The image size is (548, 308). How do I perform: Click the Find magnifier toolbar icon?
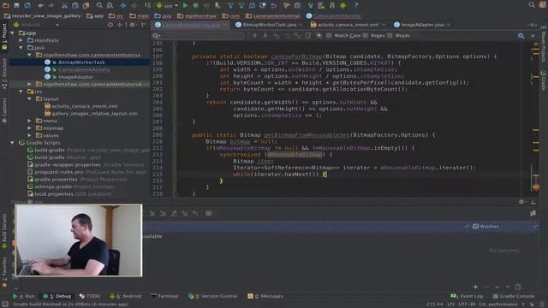[x=99, y=5]
